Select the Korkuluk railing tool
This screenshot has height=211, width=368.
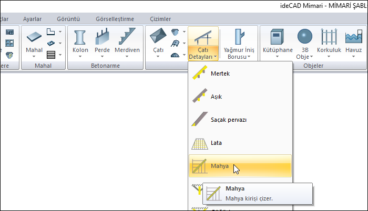pos(330,37)
